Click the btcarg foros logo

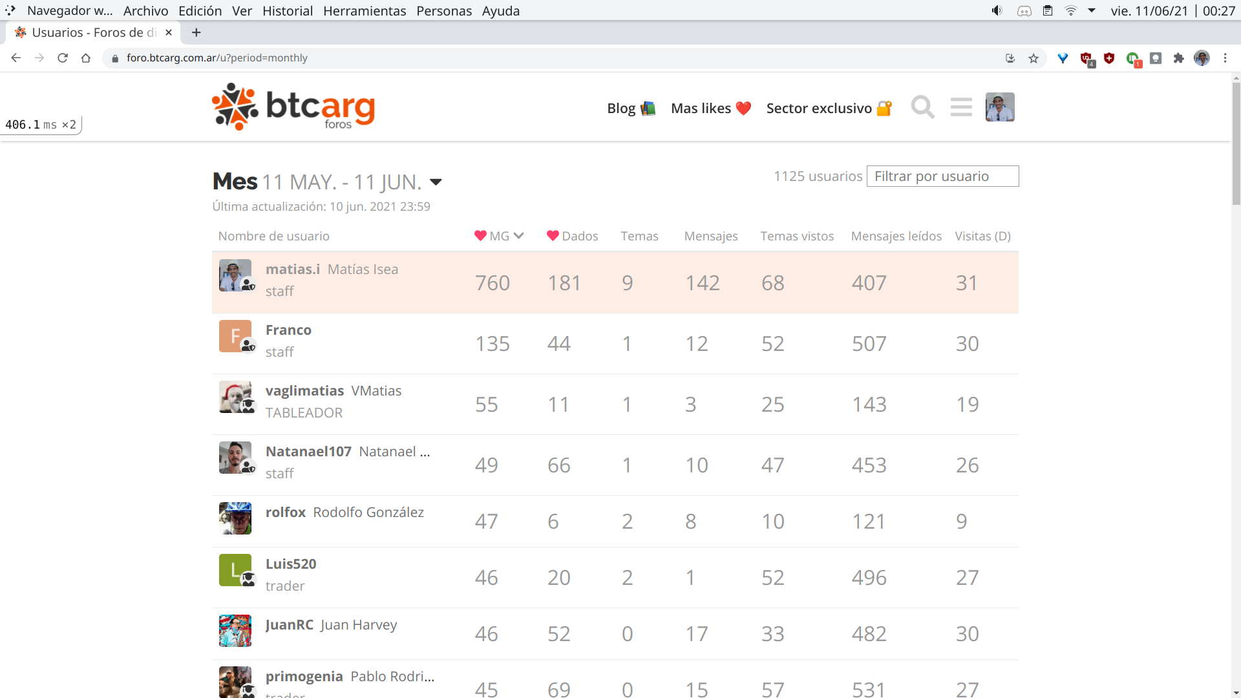coord(293,107)
